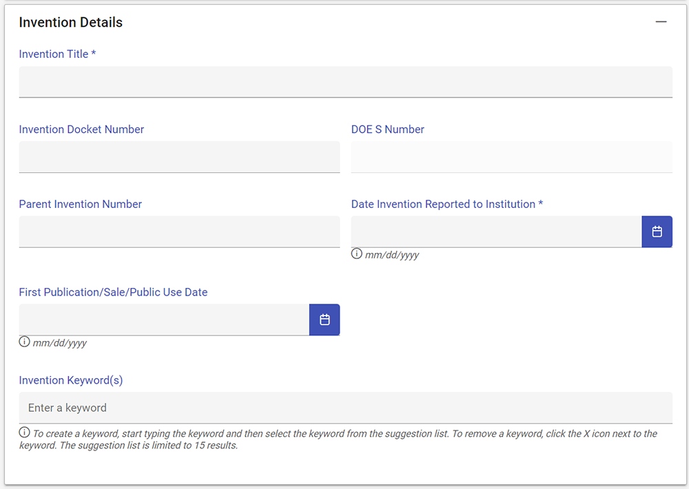Collapse the Invention Details section
This screenshot has width=689, height=489.
(661, 22)
